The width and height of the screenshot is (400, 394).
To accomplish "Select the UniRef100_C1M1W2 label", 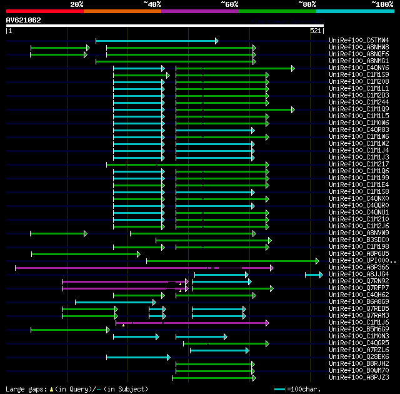I will tap(359, 144).
